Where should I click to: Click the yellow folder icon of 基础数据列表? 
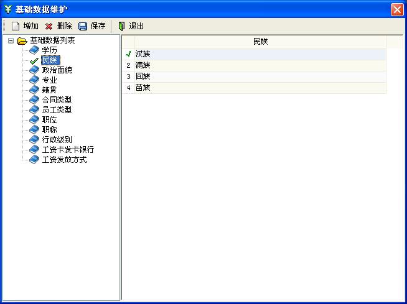[22, 41]
